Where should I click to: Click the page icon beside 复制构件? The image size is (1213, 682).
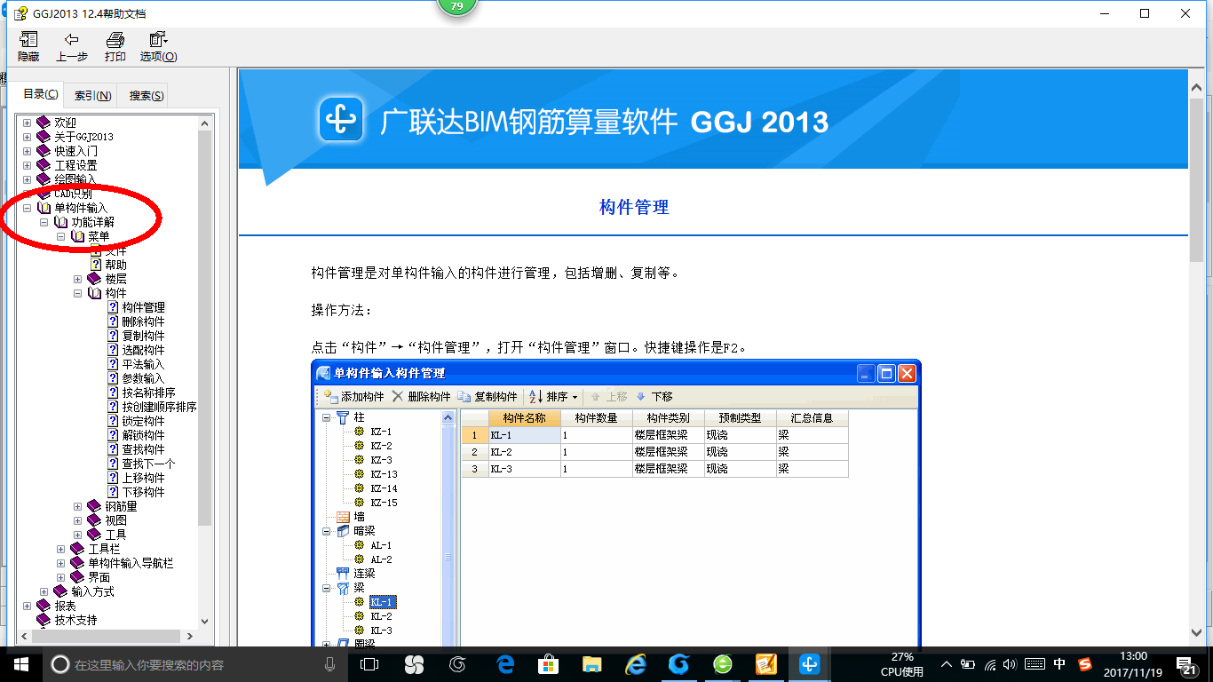tap(113, 336)
